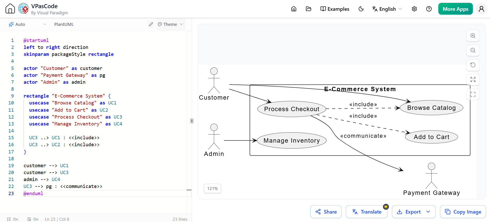Image resolution: width=490 pixels, height=222 pixels.
Task: Click the 23 lines counter in status bar
Action: (x=180, y=219)
